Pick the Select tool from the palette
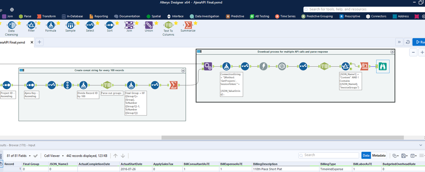The width and height of the screenshot is (425, 172). [90, 25]
